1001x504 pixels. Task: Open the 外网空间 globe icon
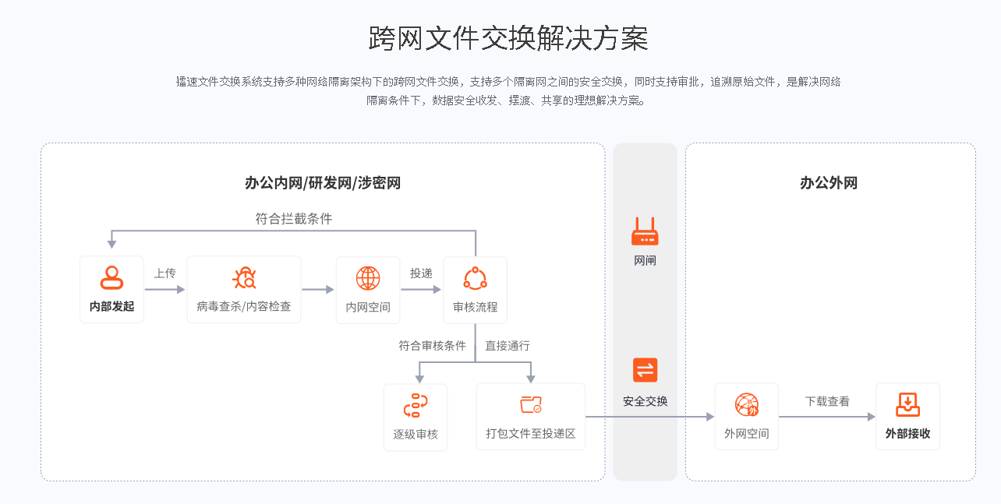coord(746,405)
